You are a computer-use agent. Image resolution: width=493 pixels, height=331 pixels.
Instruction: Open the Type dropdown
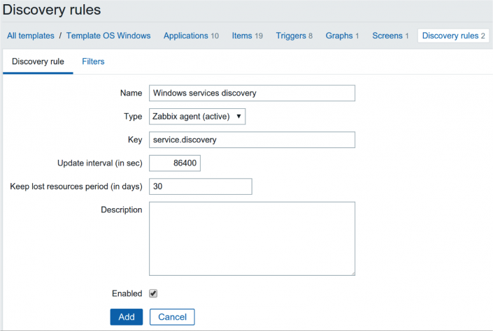coord(197,116)
